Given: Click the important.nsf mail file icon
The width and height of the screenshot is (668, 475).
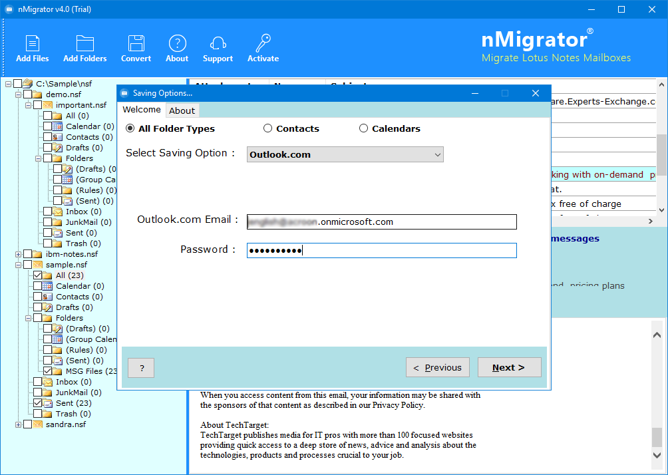Looking at the screenshot, I should click(x=48, y=105).
